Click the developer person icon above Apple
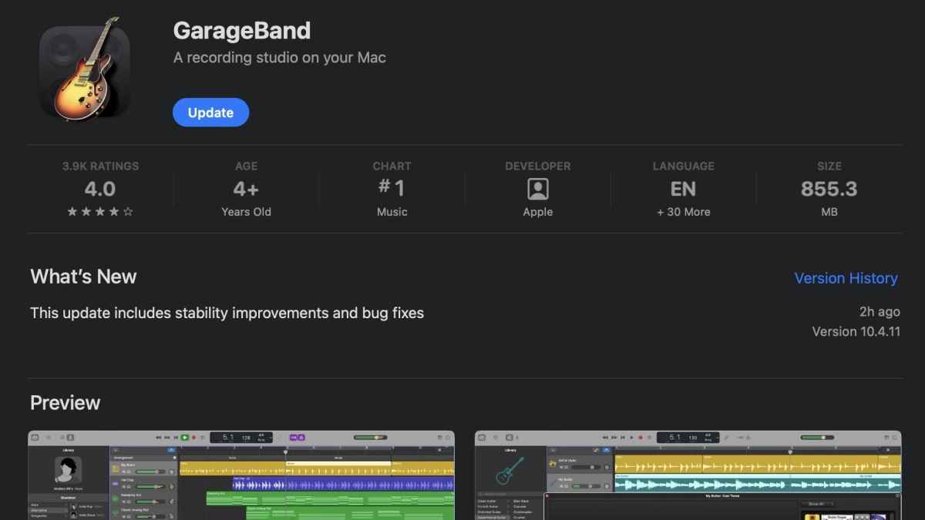The width and height of the screenshot is (925, 520). [x=537, y=189]
